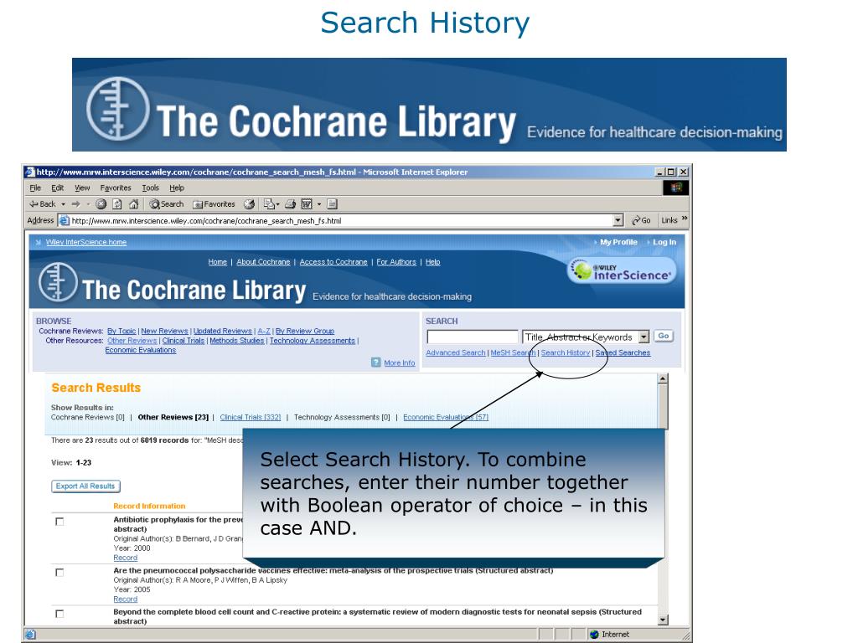Click the question mark More Info icon

pyautogui.click(x=376, y=362)
